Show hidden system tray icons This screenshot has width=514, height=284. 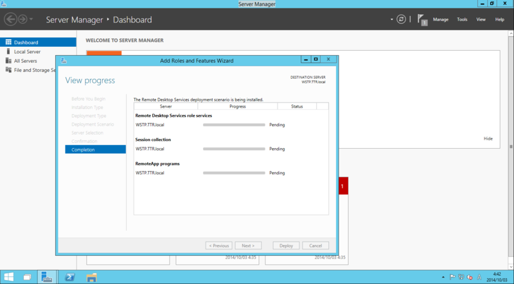click(x=443, y=277)
